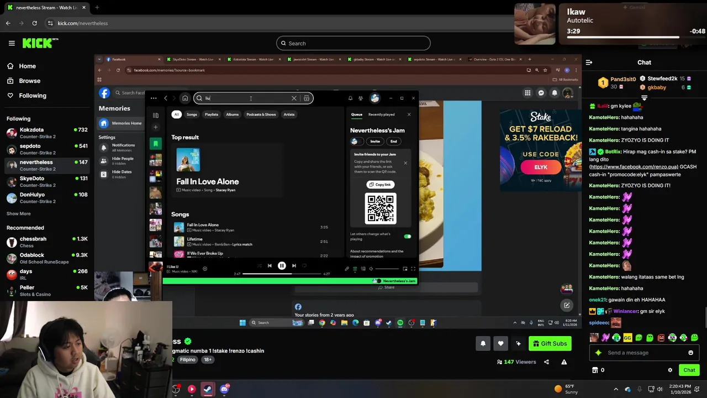The height and width of the screenshot is (398, 707).
Task: Open Spotify three-dots menu
Action: pos(154,98)
